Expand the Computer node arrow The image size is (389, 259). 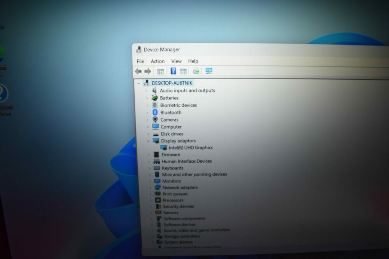pyautogui.click(x=148, y=127)
